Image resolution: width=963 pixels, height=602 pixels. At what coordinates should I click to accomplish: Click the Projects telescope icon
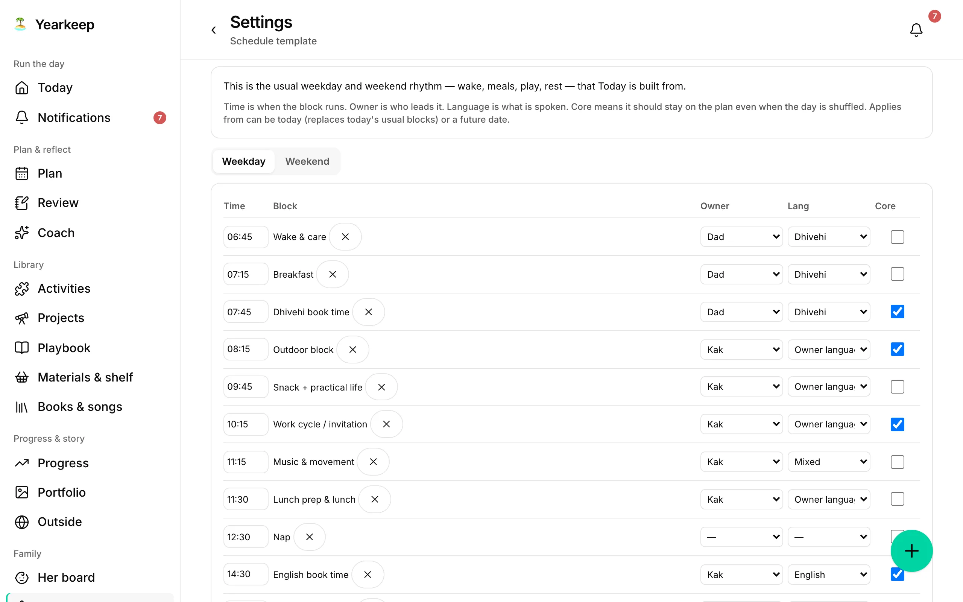(x=22, y=318)
